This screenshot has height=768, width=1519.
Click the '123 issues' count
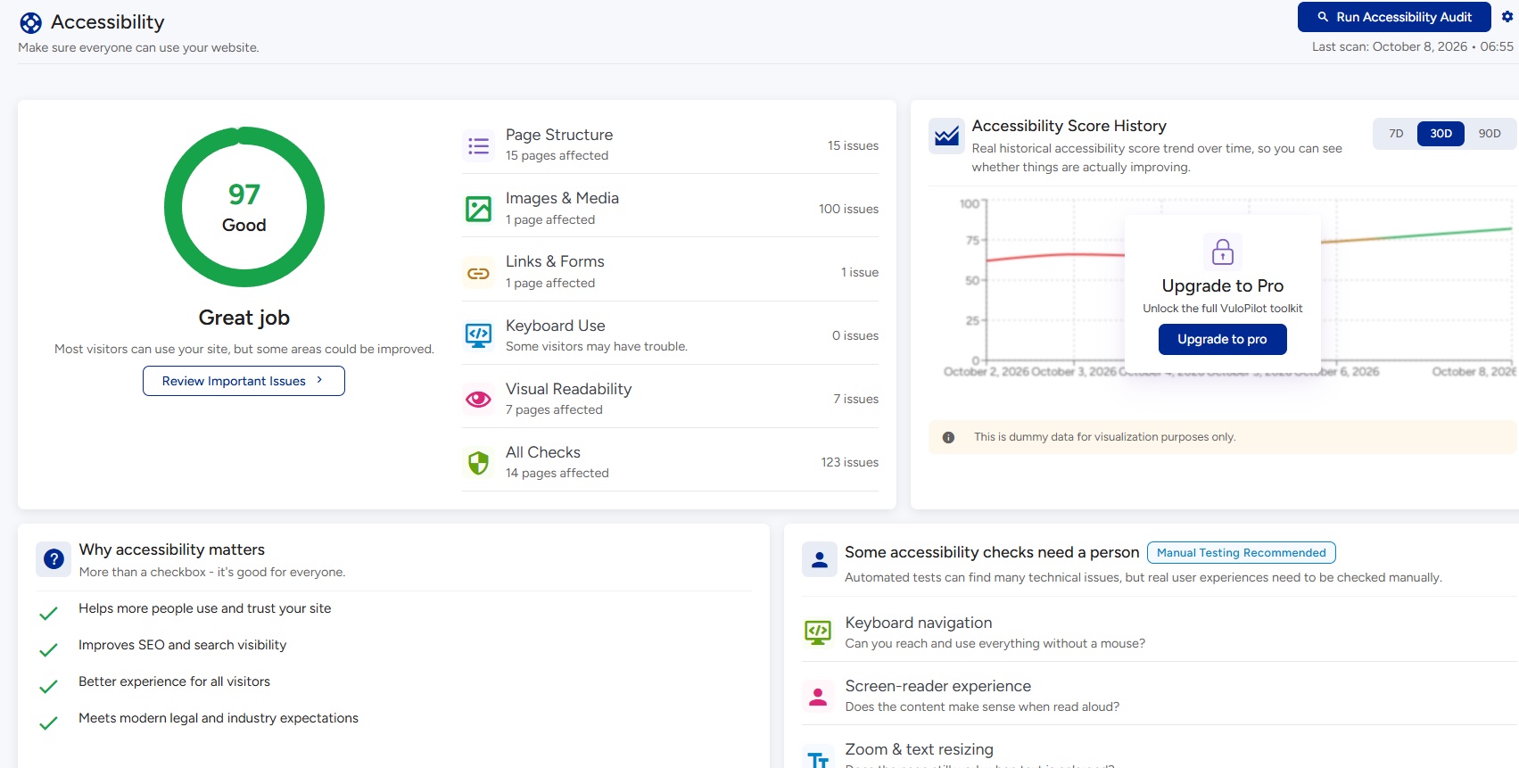849,462
